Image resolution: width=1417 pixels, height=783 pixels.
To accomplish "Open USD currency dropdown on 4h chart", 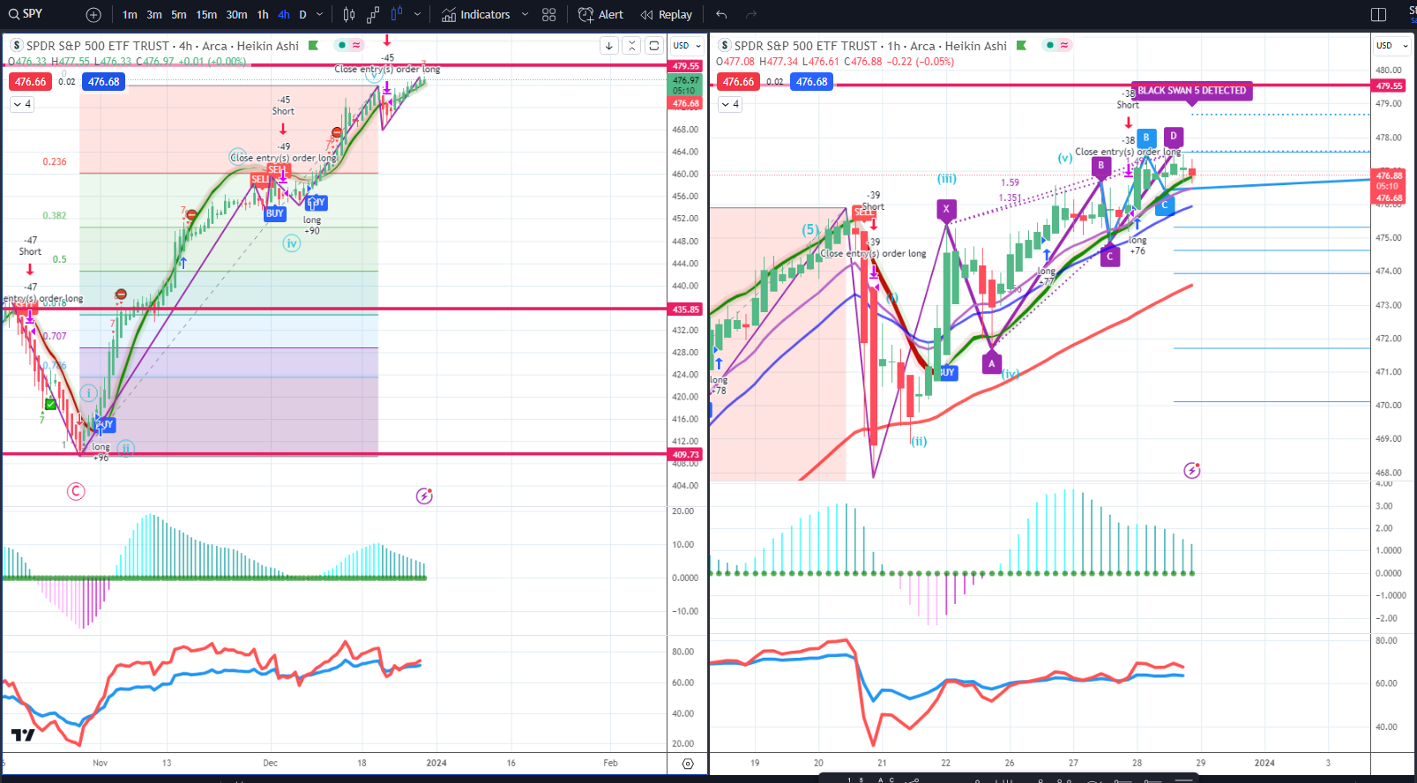I will click(687, 46).
